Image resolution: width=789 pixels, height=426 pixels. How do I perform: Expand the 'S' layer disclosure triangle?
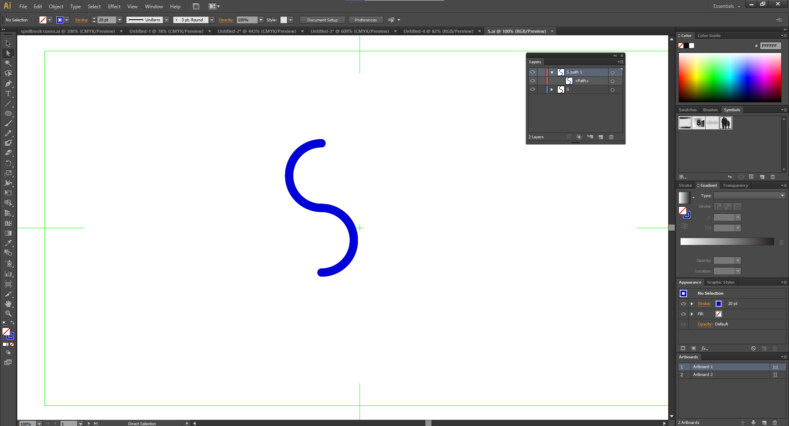[x=552, y=89]
